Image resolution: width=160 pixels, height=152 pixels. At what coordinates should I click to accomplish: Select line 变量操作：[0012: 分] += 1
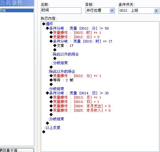(x=75, y=76)
